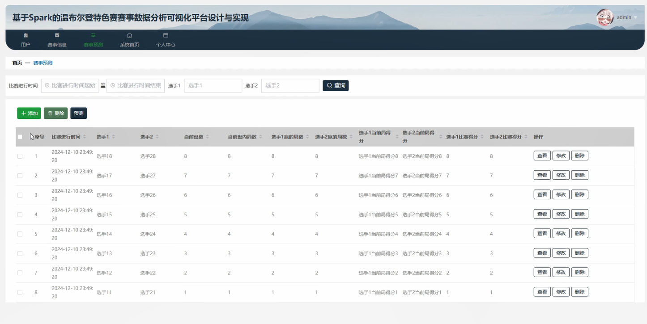
Task: Click 查看 in the 选手11 row
Action: click(542, 292)
